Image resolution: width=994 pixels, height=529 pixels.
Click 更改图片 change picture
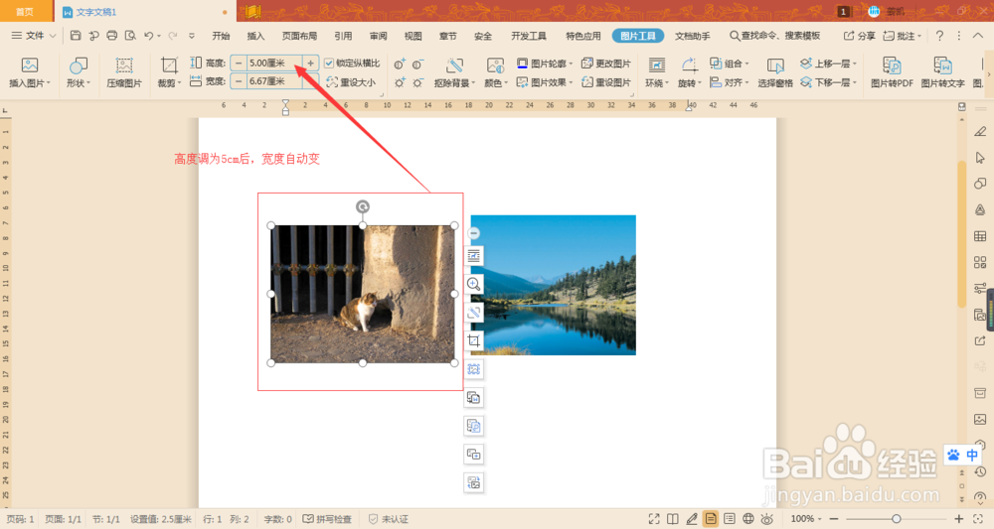click(606, 64)
